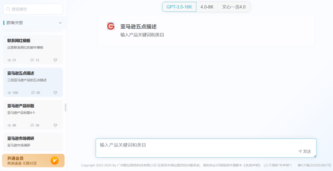Click 高速通道 无限对话 banner subtitle
This screenshot has height=171, width=333.
pos(22,163)
